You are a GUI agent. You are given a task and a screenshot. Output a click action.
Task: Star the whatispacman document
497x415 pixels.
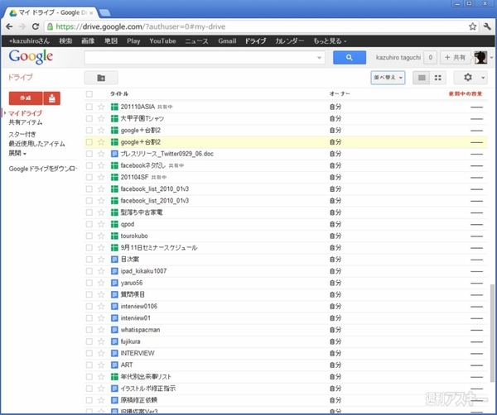click(101, 330)
